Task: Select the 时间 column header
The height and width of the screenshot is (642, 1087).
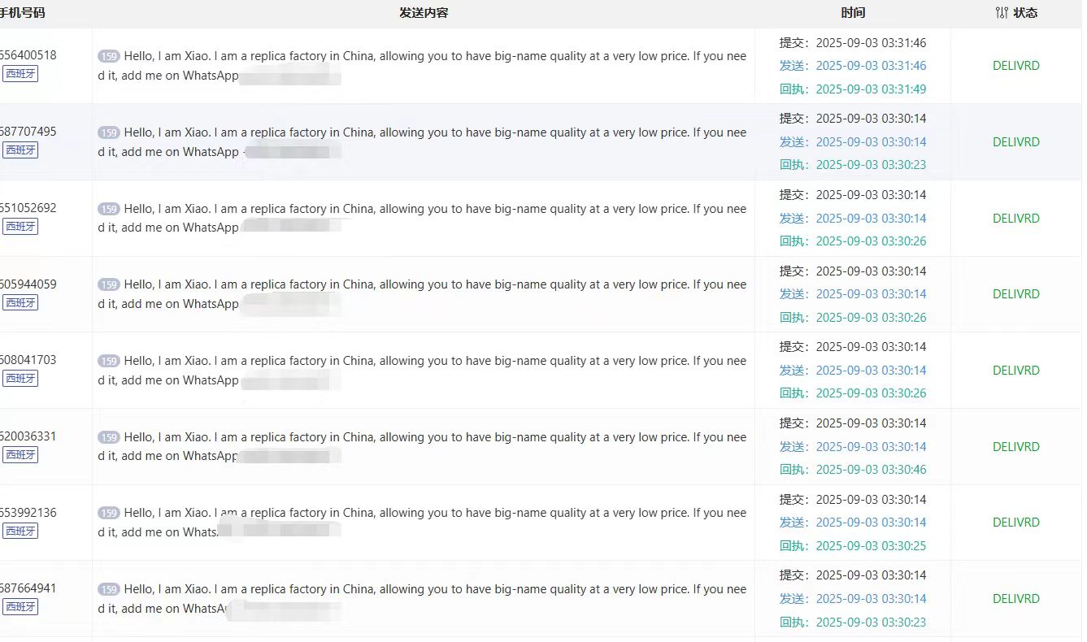Action: tap(853, 13)
